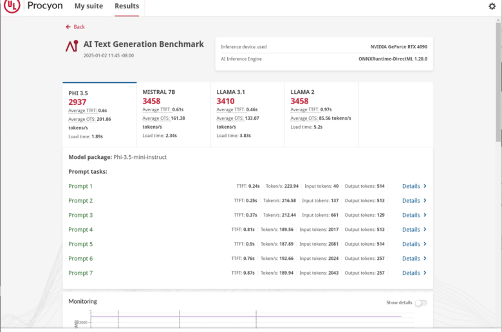Click the UL logo icon
The height and width of the screenshot is (332, 502).
click(x=12, y=5)
